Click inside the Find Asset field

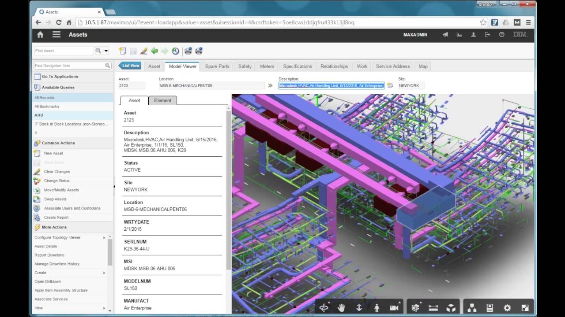(64, 51)
